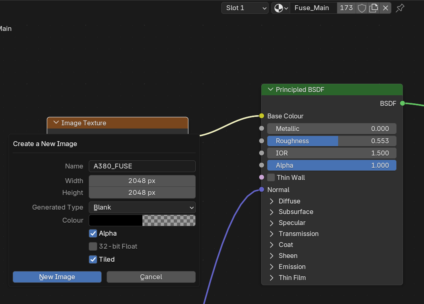This screenshot has width=424, height=304.
Task: Click the green BSDF output socket
Action: click(402, 103)
